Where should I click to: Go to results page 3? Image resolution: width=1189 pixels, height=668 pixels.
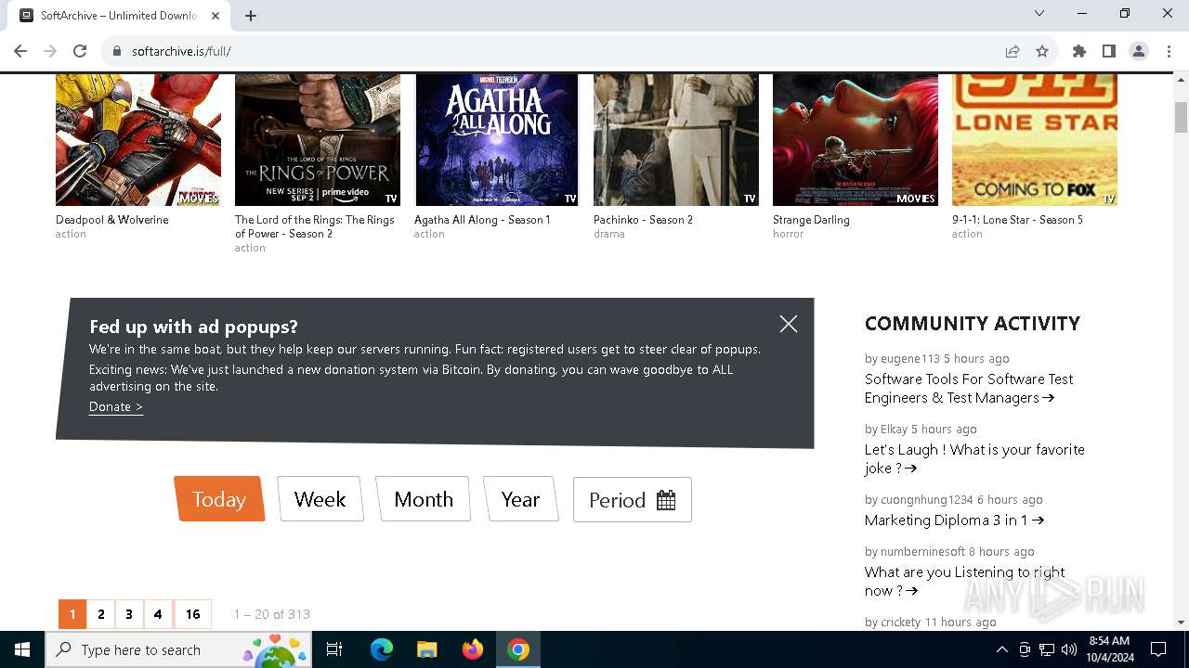tap(129, 614)
